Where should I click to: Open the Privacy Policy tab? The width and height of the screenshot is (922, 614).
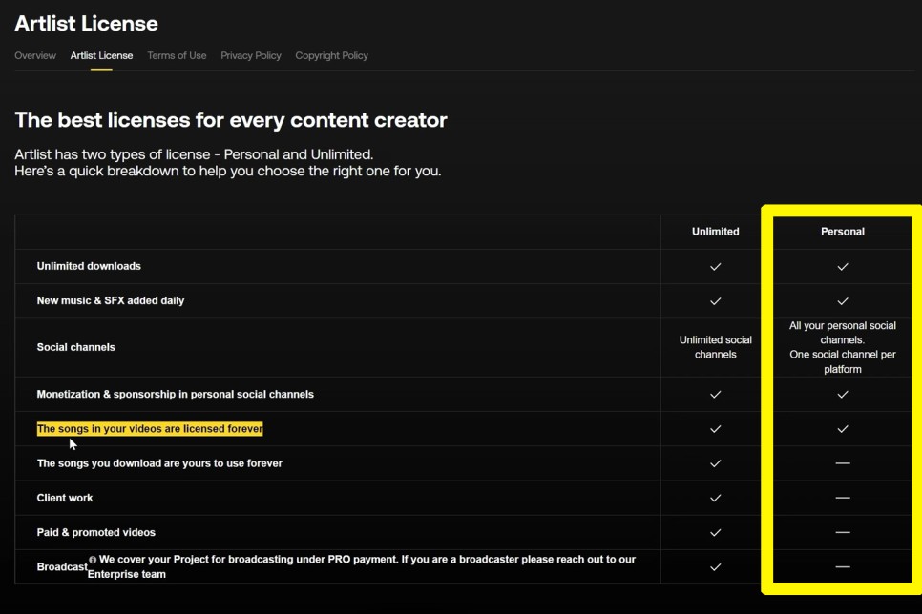250,55
